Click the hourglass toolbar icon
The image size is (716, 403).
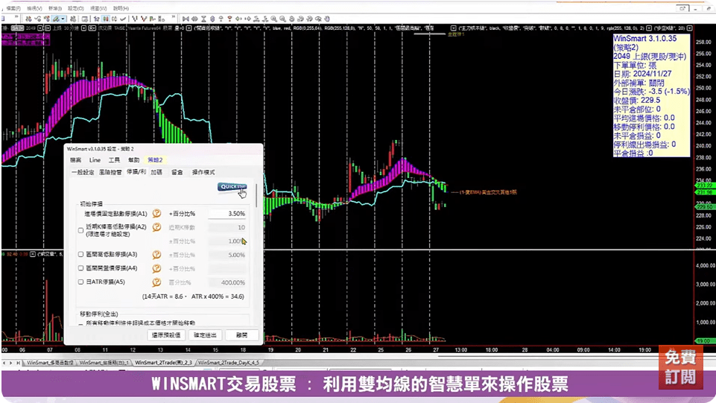tap(203, 19)
